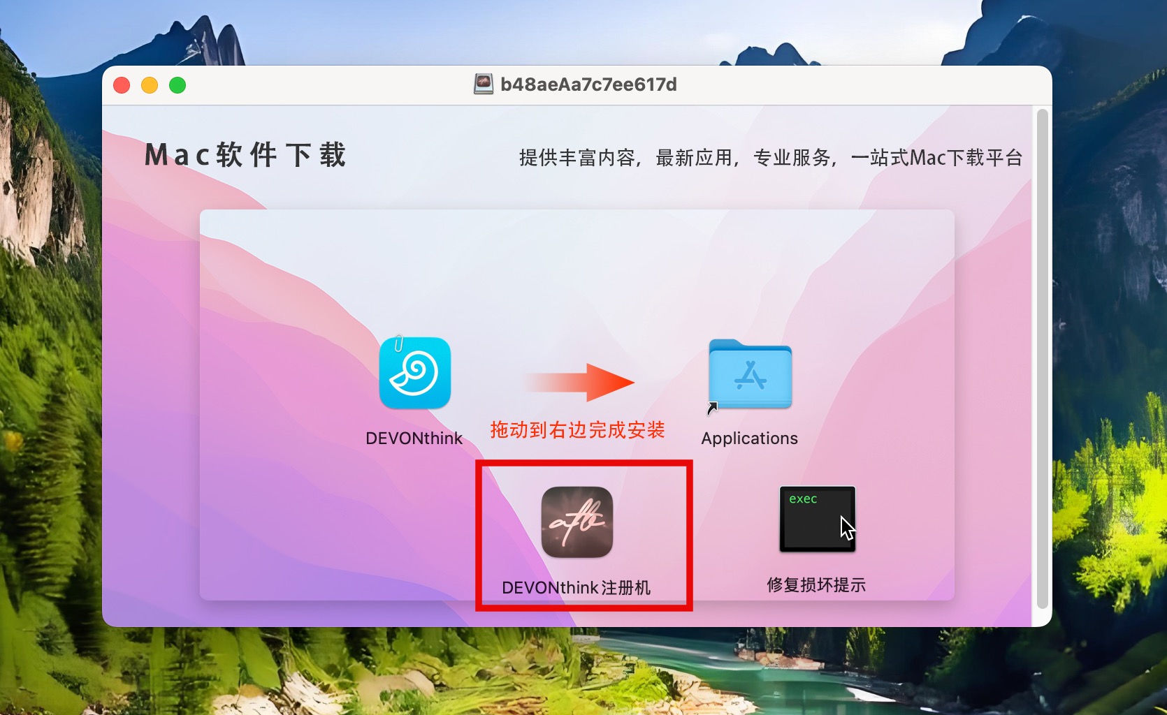This screenshot has width=1167, height=715.
Task: Click the Applications folder shortcut icon
Action: click(750, 375)
